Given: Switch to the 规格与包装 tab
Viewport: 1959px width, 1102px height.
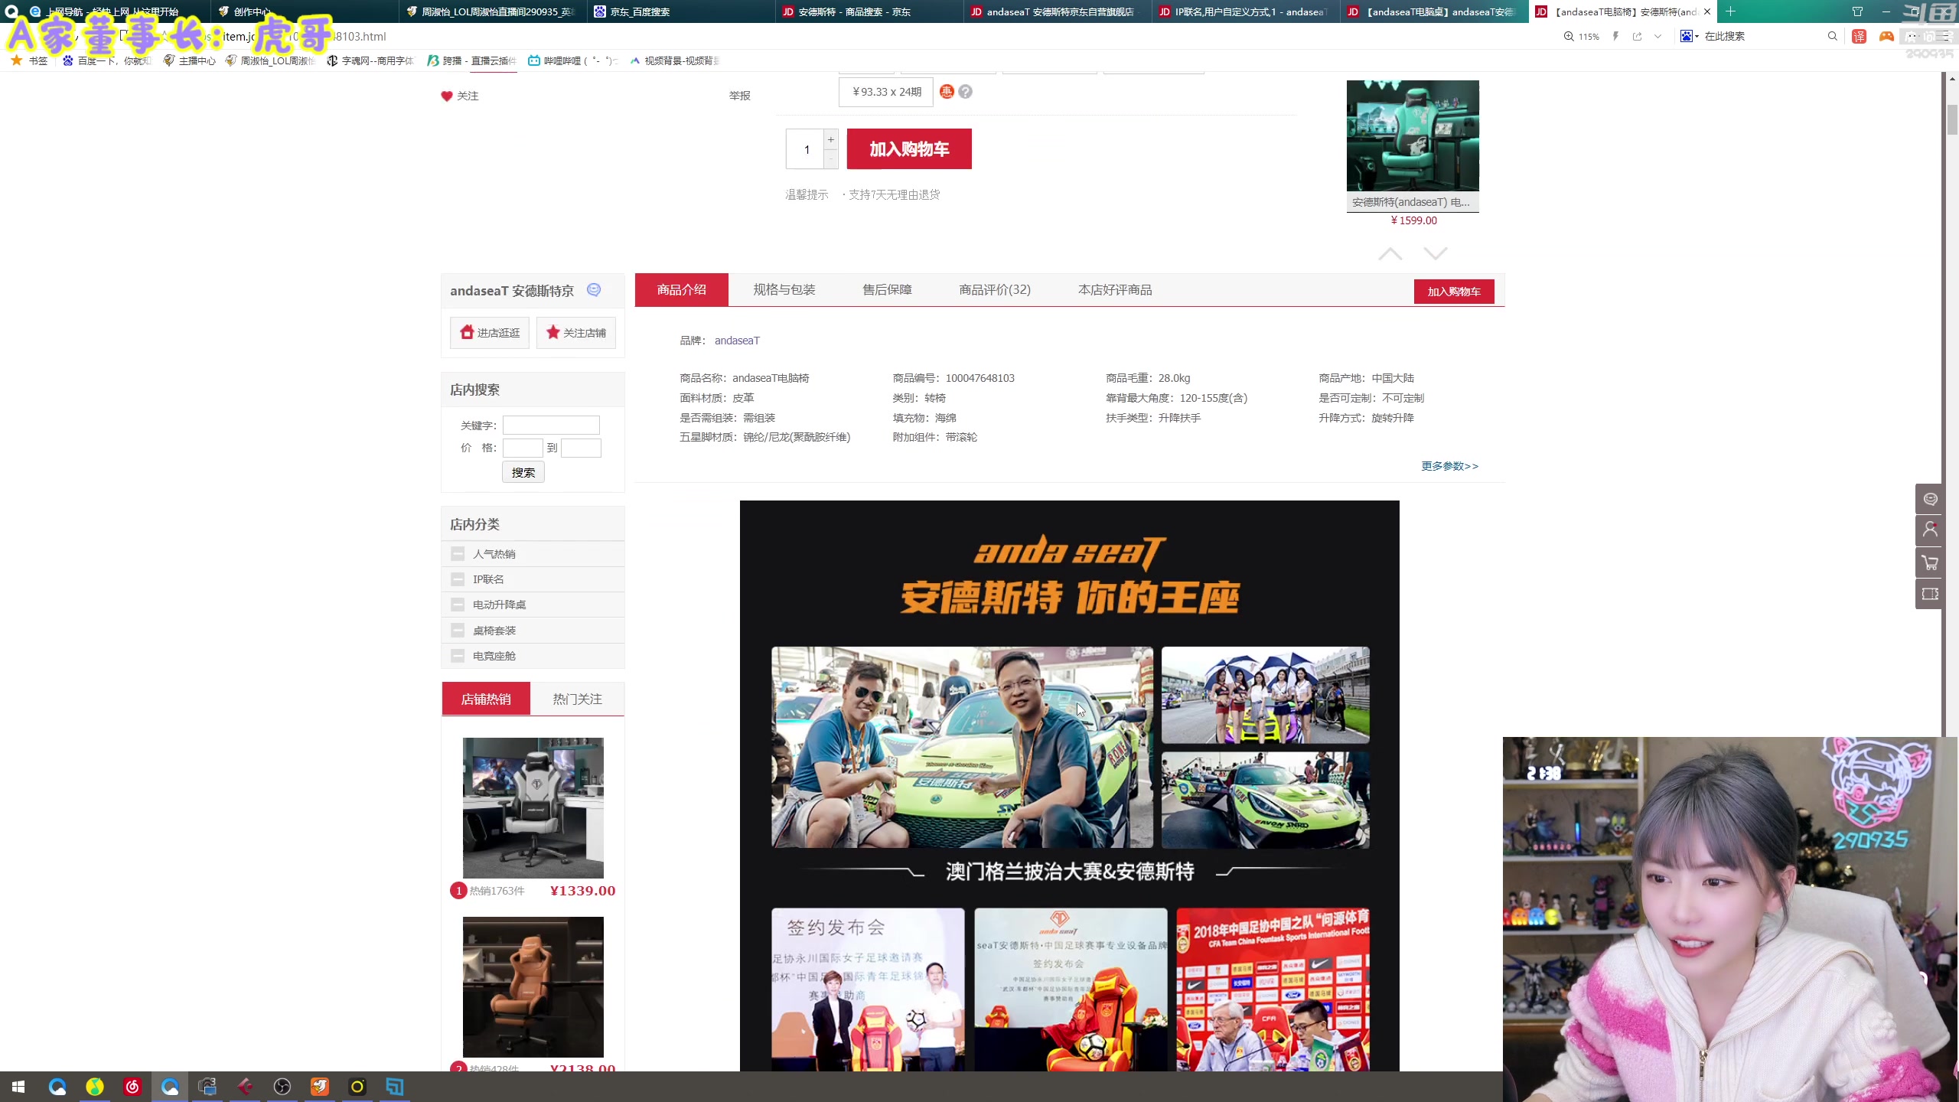Looking at the screenshot, I should pos(784,290).
